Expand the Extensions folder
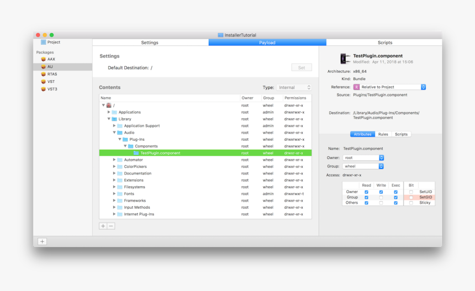The height and width of the screenshot is (291, 475). [x=114, y=180]
